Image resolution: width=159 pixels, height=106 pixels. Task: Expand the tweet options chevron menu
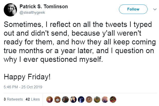(x=155, y=9)
